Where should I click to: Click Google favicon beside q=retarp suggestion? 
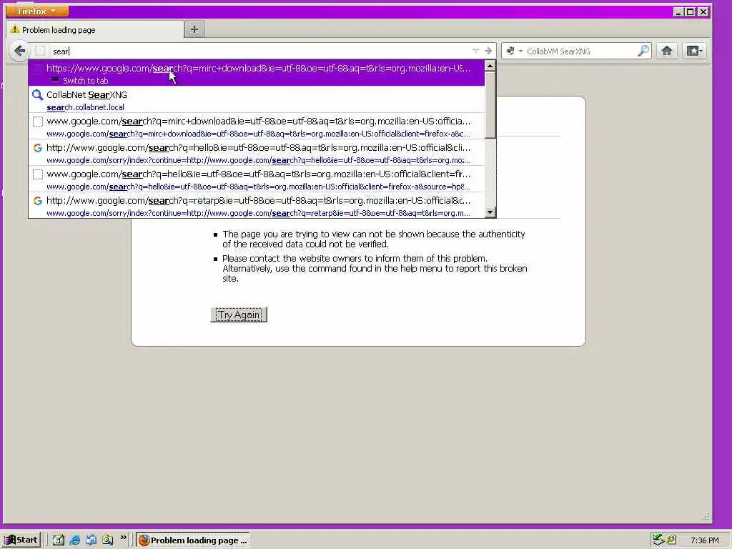[x=38, y=201]
